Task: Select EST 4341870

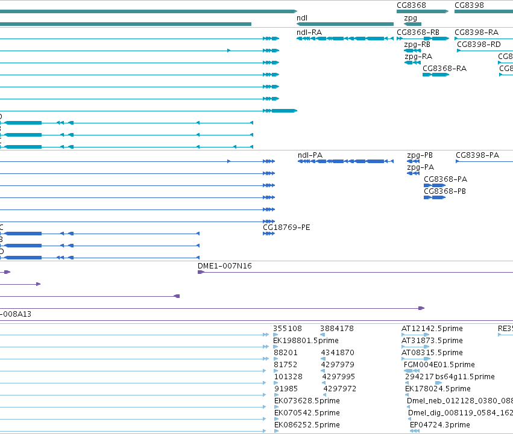Action: coord(323,359)
